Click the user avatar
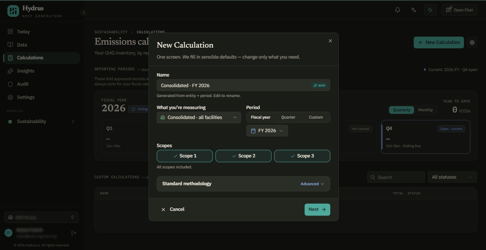 pos(8,233)
